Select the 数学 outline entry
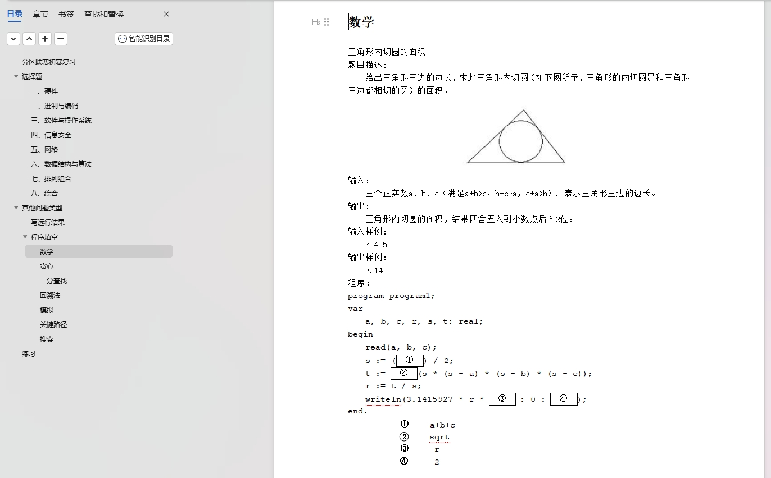This screenshot has width=771, height=478. coord(98,251)
